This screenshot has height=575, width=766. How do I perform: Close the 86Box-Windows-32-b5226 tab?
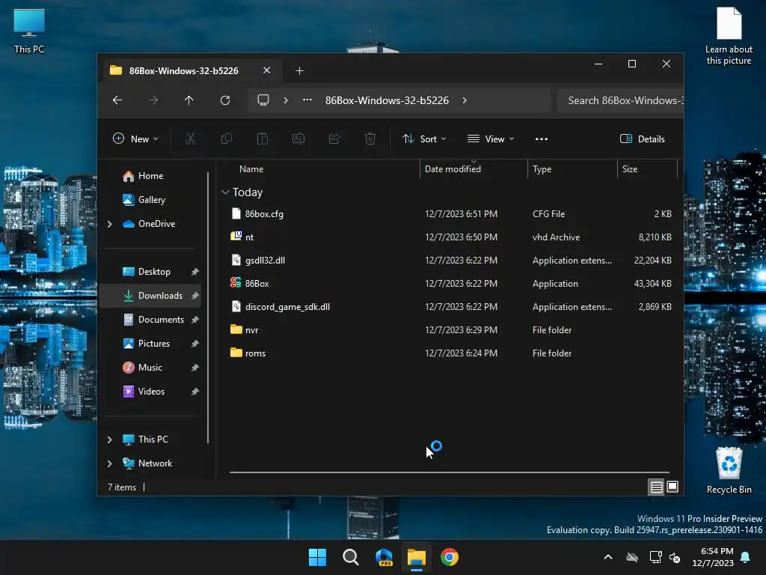point(267,70)
